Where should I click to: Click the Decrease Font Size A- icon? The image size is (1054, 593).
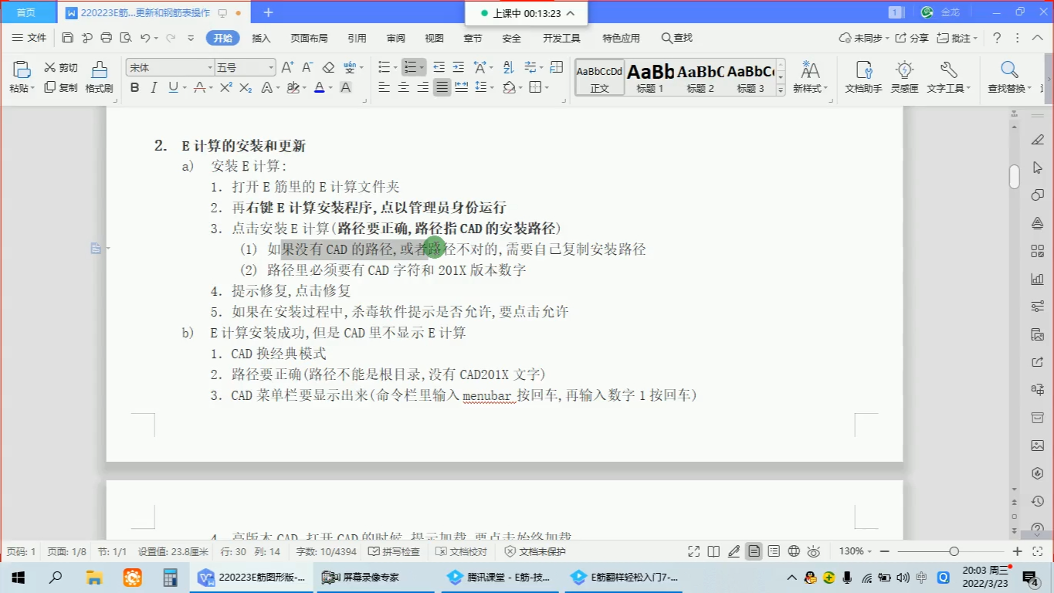(x=307, y=68)
